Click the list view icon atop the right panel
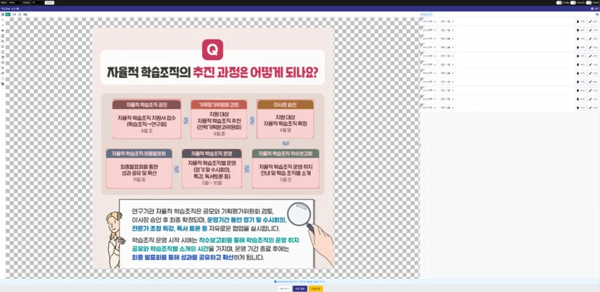 coord(597,14)
